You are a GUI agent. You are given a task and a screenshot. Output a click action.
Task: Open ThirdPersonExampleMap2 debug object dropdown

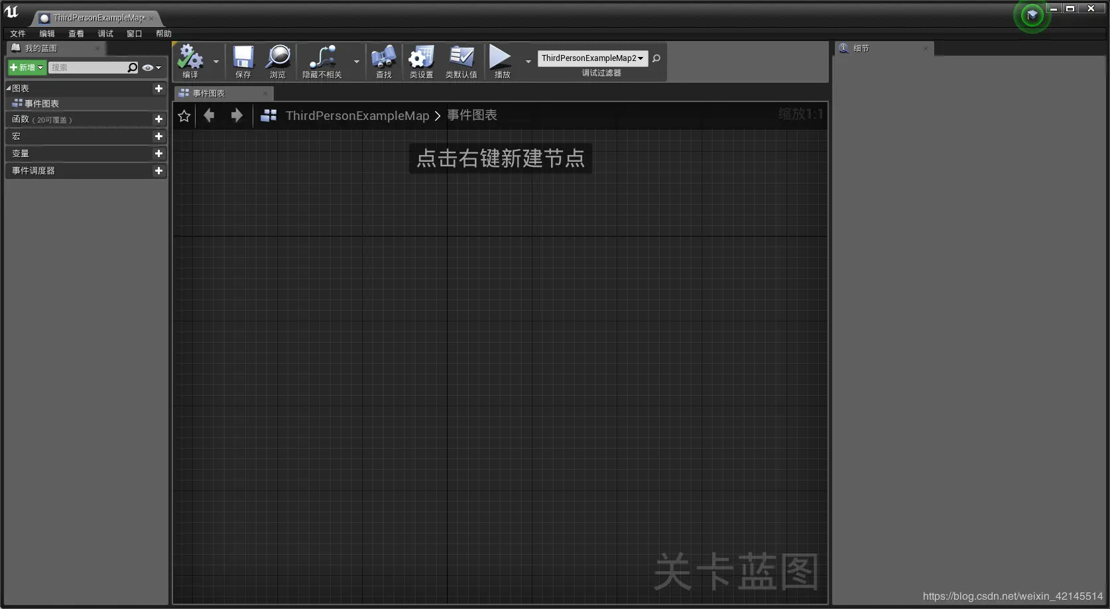[593, 58]
